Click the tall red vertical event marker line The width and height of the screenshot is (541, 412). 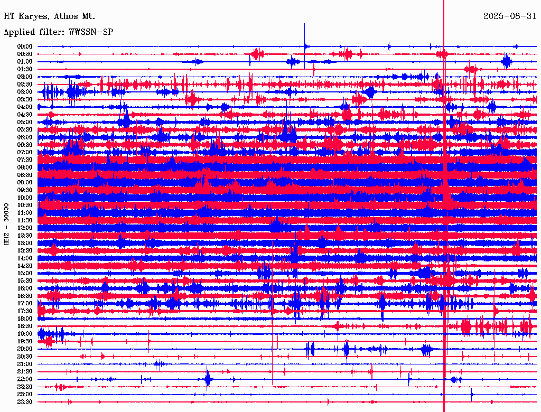coord(444,206)
